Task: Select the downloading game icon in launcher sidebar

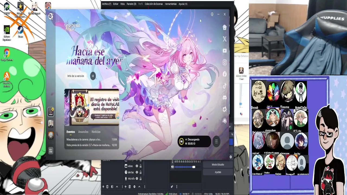Action: point(51,112)
